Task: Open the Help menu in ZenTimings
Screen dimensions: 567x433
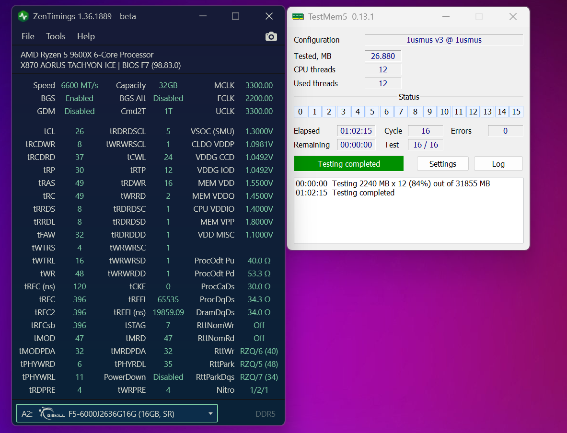Action: coord(86,36)
